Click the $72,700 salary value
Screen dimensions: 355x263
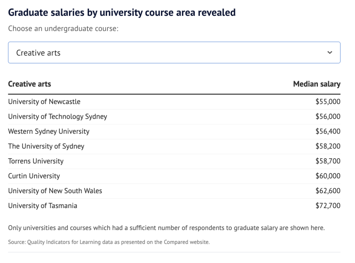[x=328, y=206]
